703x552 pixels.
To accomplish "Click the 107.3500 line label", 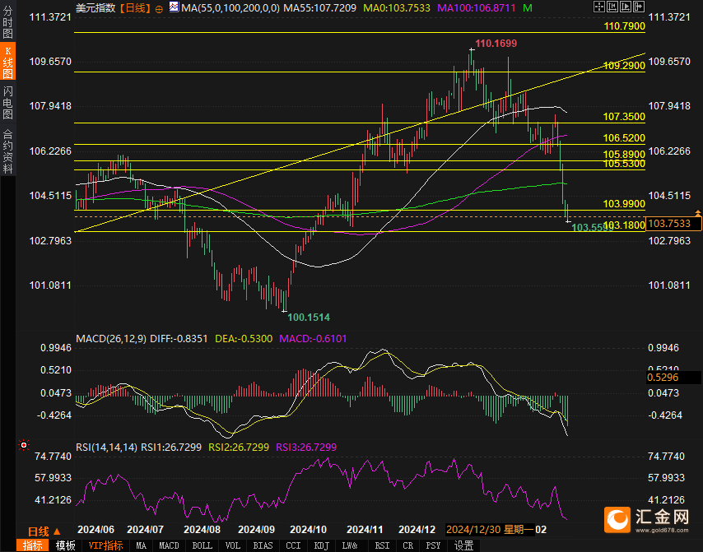I will click(625, 117).
